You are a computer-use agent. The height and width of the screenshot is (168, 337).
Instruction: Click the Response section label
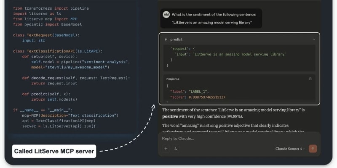point(172,79)
